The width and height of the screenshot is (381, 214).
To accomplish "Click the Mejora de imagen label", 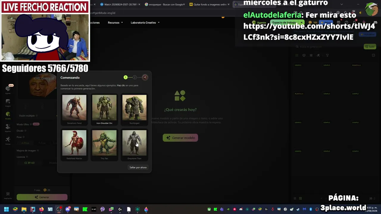I will coord(26,151).
